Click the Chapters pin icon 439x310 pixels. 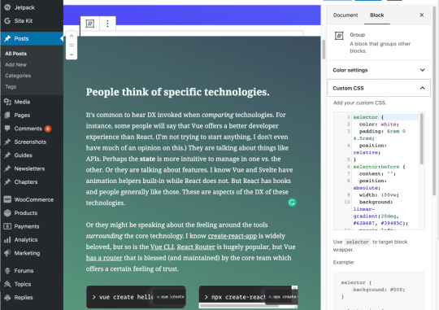point(7,182)
